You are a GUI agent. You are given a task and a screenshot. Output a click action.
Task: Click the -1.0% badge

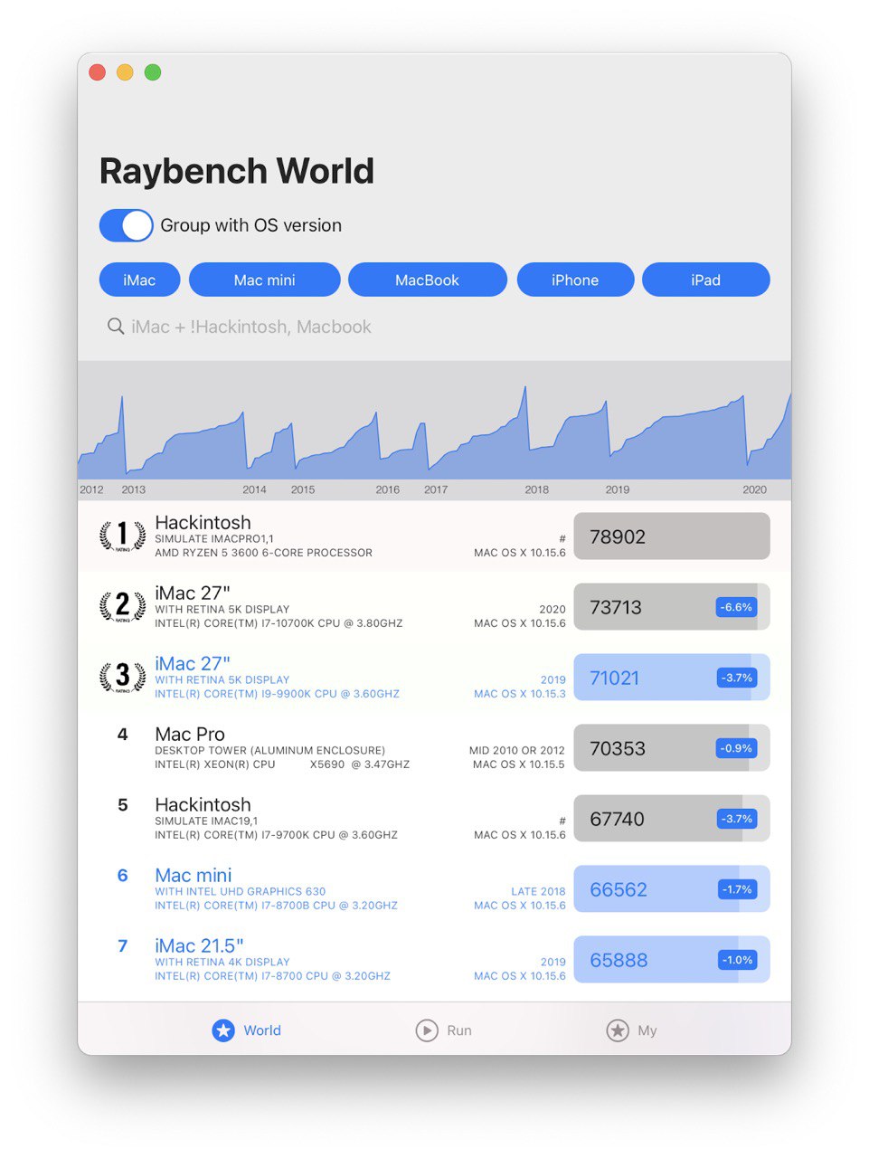(736, 960)
